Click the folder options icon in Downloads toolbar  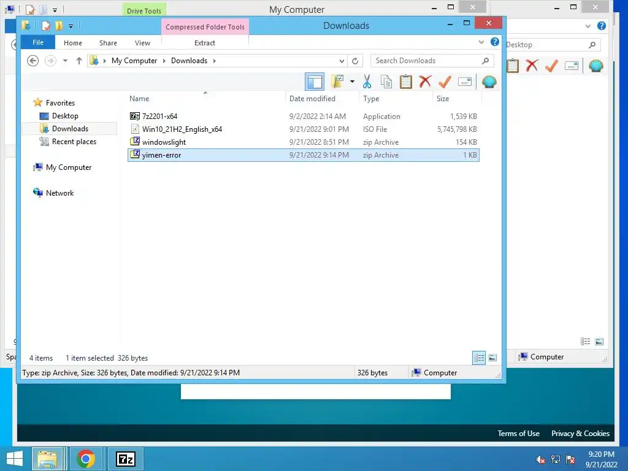click(x=337, y=82)
